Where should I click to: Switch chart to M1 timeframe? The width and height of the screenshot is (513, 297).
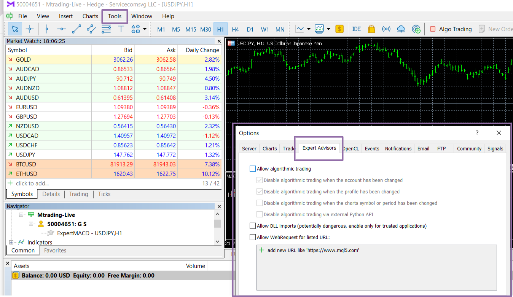pos(161,29)
